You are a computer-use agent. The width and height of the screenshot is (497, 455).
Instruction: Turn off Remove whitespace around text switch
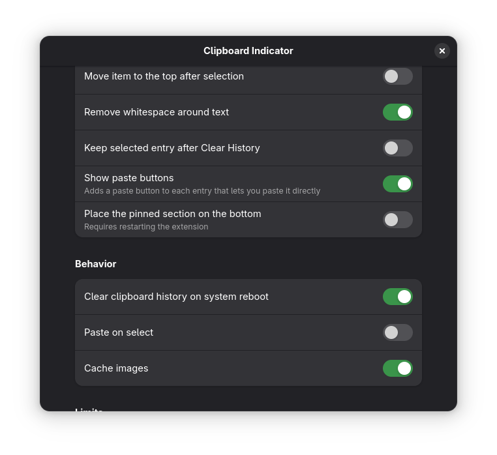(x=397, y=112)
